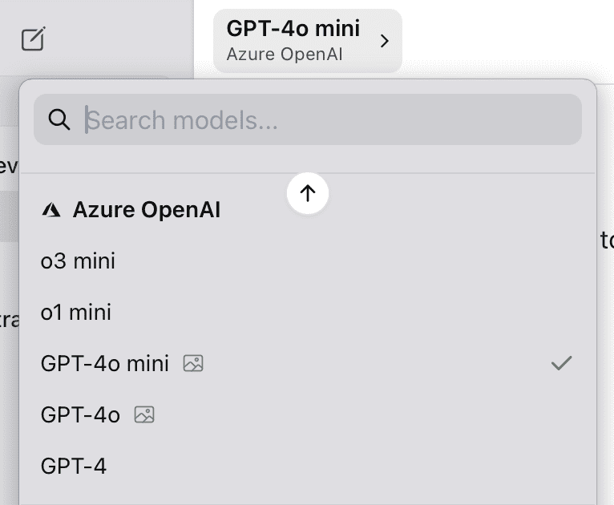Pick the GPT-4 model entry
Screen dimensions: 614x505
(x=307, y=466)
